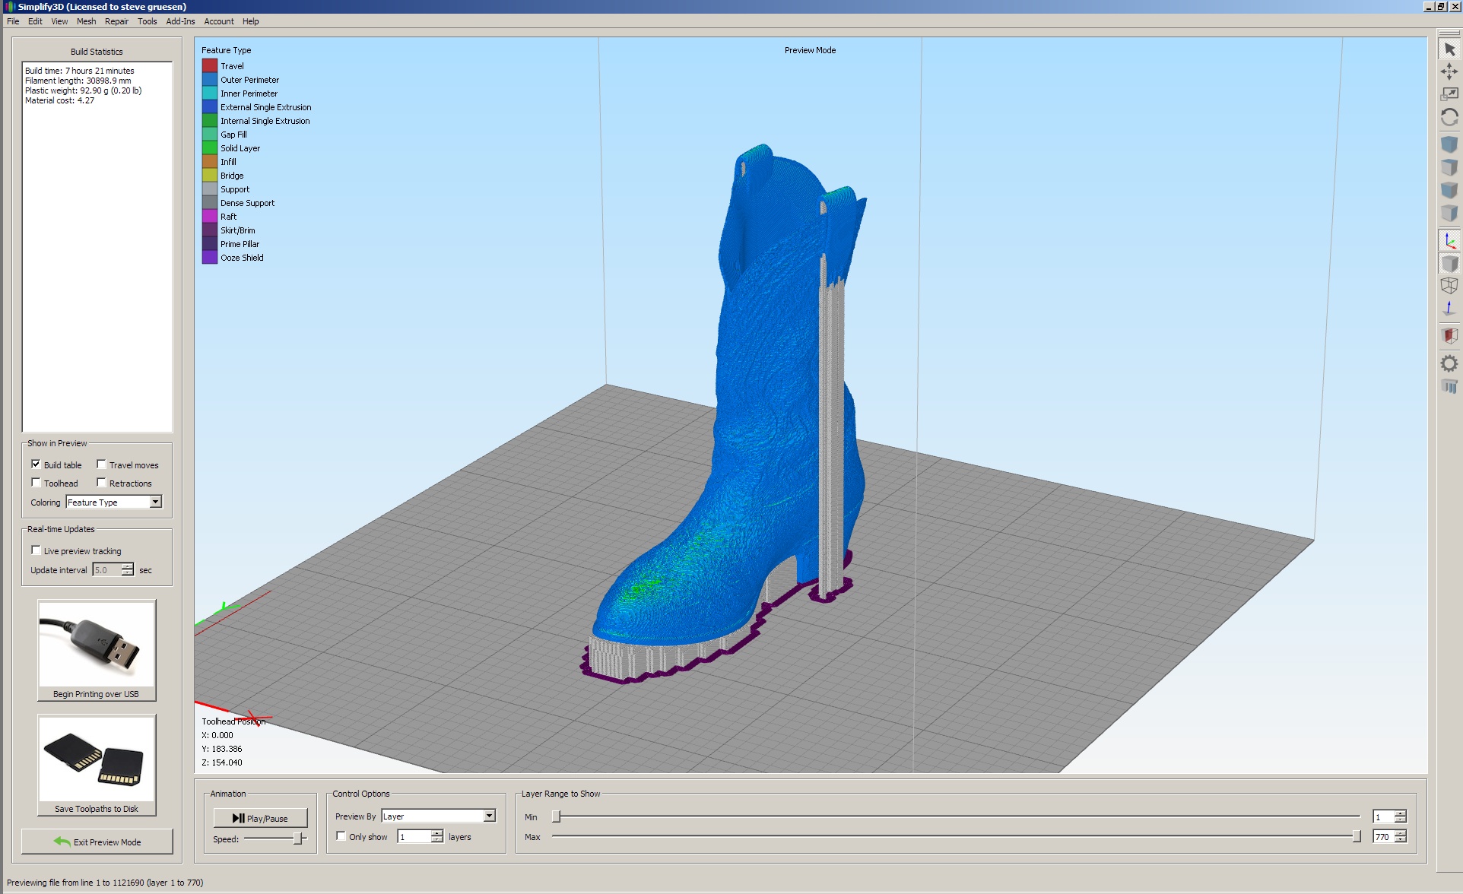
Task: Select the rotate view tool
Action: click(x=1449, y=117)
